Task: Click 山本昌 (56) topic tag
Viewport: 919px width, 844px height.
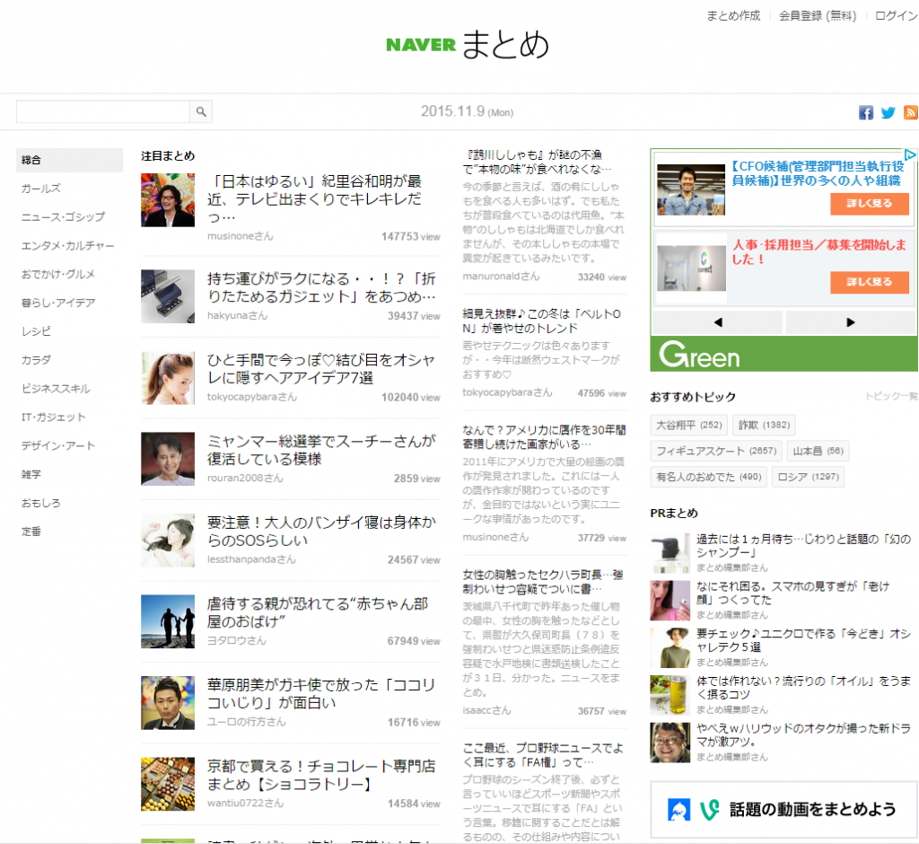Action: point(818,451)
